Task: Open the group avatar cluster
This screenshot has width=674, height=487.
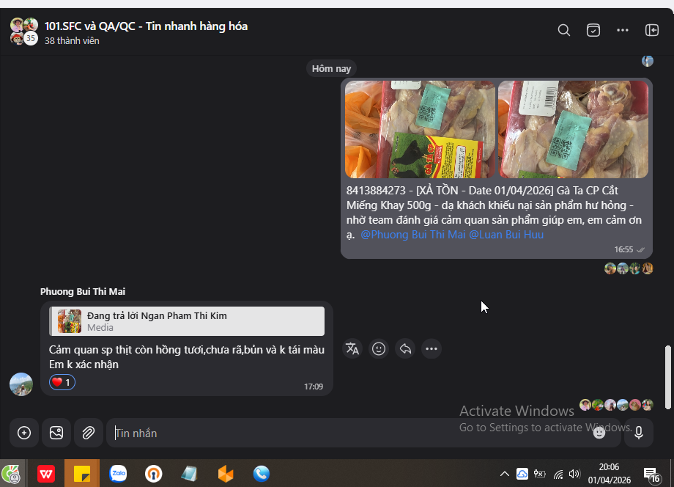Action: 24,32
